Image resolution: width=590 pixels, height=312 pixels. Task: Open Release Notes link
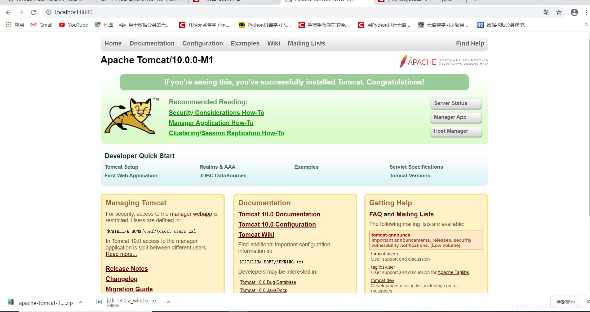coord(127,269)
